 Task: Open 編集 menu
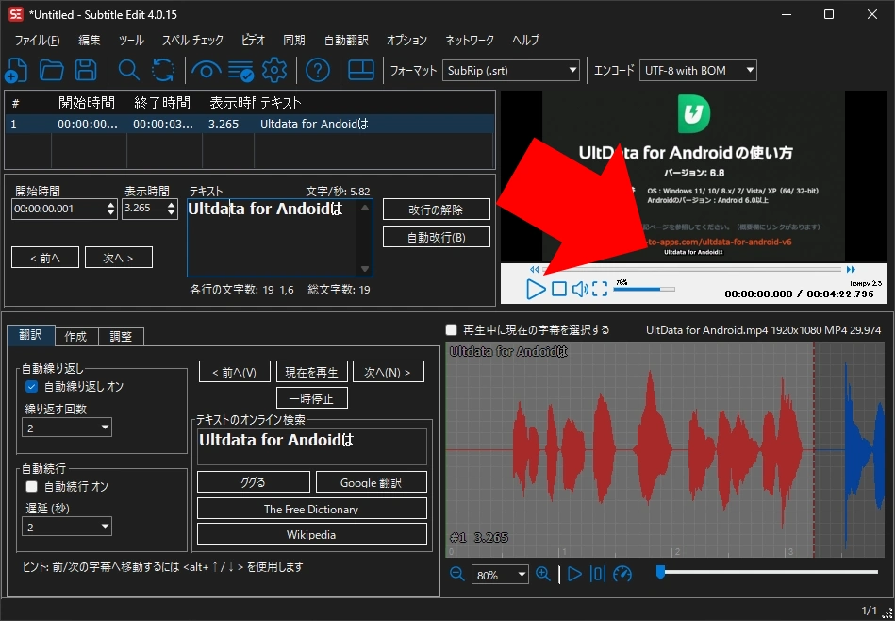tap(89, 40)
